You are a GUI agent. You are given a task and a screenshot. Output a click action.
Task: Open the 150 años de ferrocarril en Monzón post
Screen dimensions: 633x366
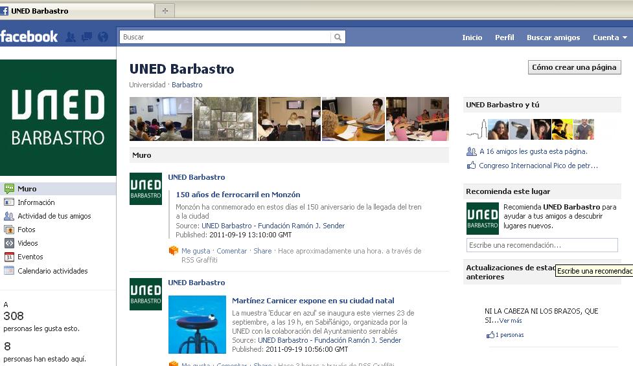(x=238, y=195)
